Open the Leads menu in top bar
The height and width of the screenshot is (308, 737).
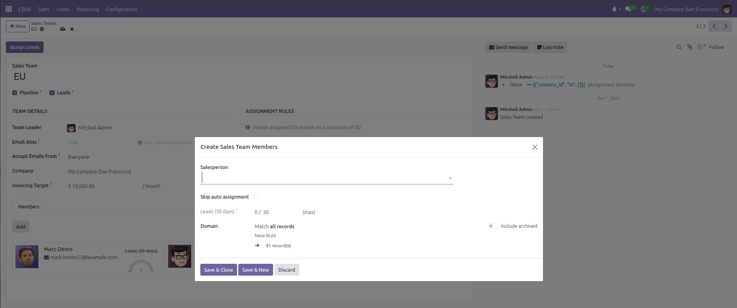point(63,9)
